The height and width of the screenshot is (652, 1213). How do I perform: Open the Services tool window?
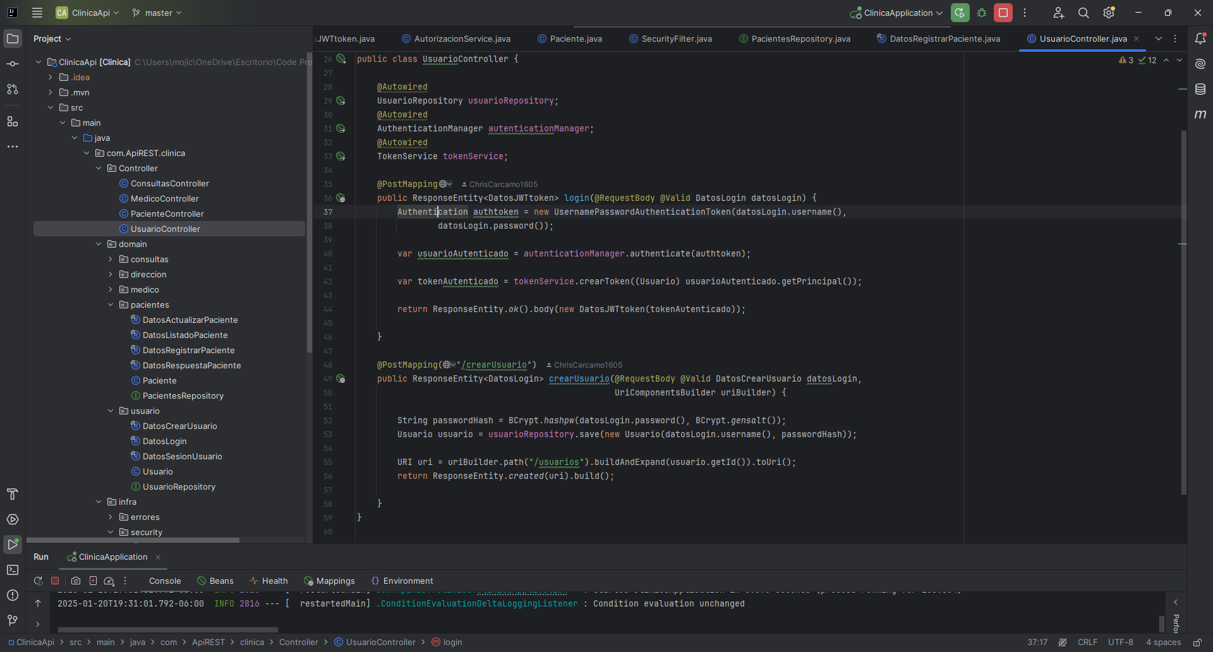pyautogui.click(x=13, y=519)
